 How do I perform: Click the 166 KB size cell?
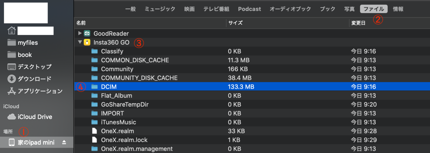(238, 69)
